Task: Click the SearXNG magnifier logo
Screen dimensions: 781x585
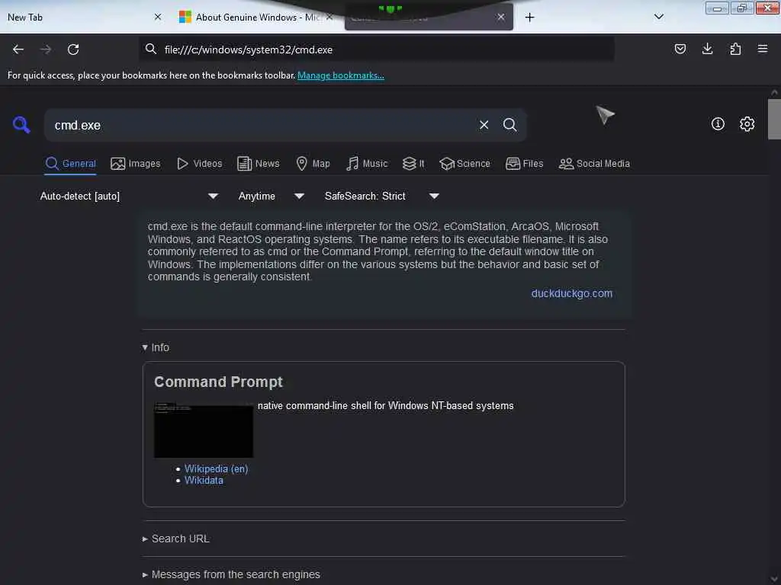Action: 21,124
